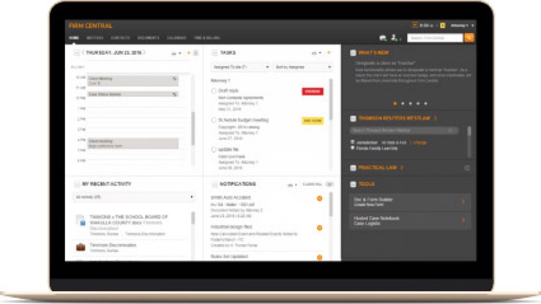Screen dimensions: 541x304
Task: Click the calendar print icon
Action: coord(175,53)
